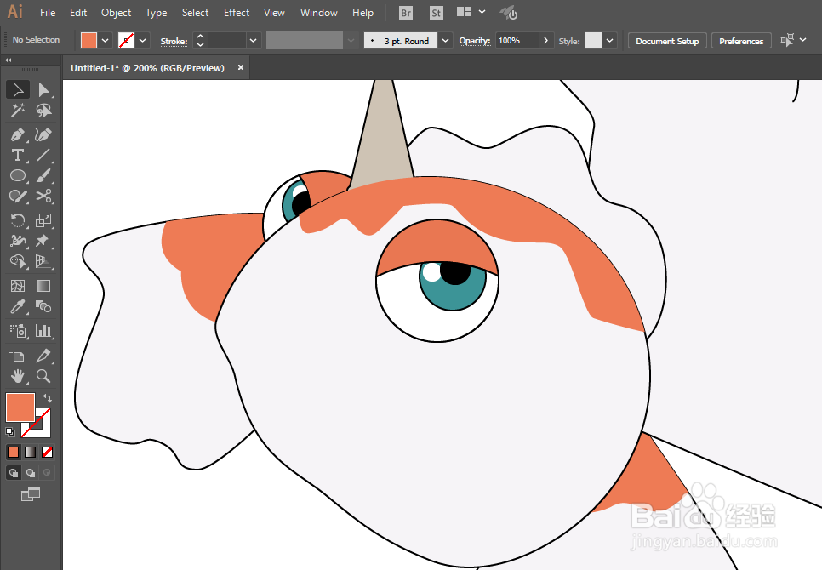Select the Scale tool

coord(43,220)
